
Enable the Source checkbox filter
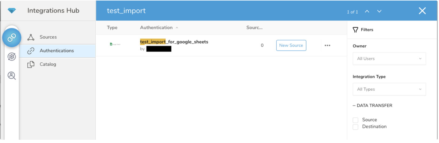(x=355, y=120)
